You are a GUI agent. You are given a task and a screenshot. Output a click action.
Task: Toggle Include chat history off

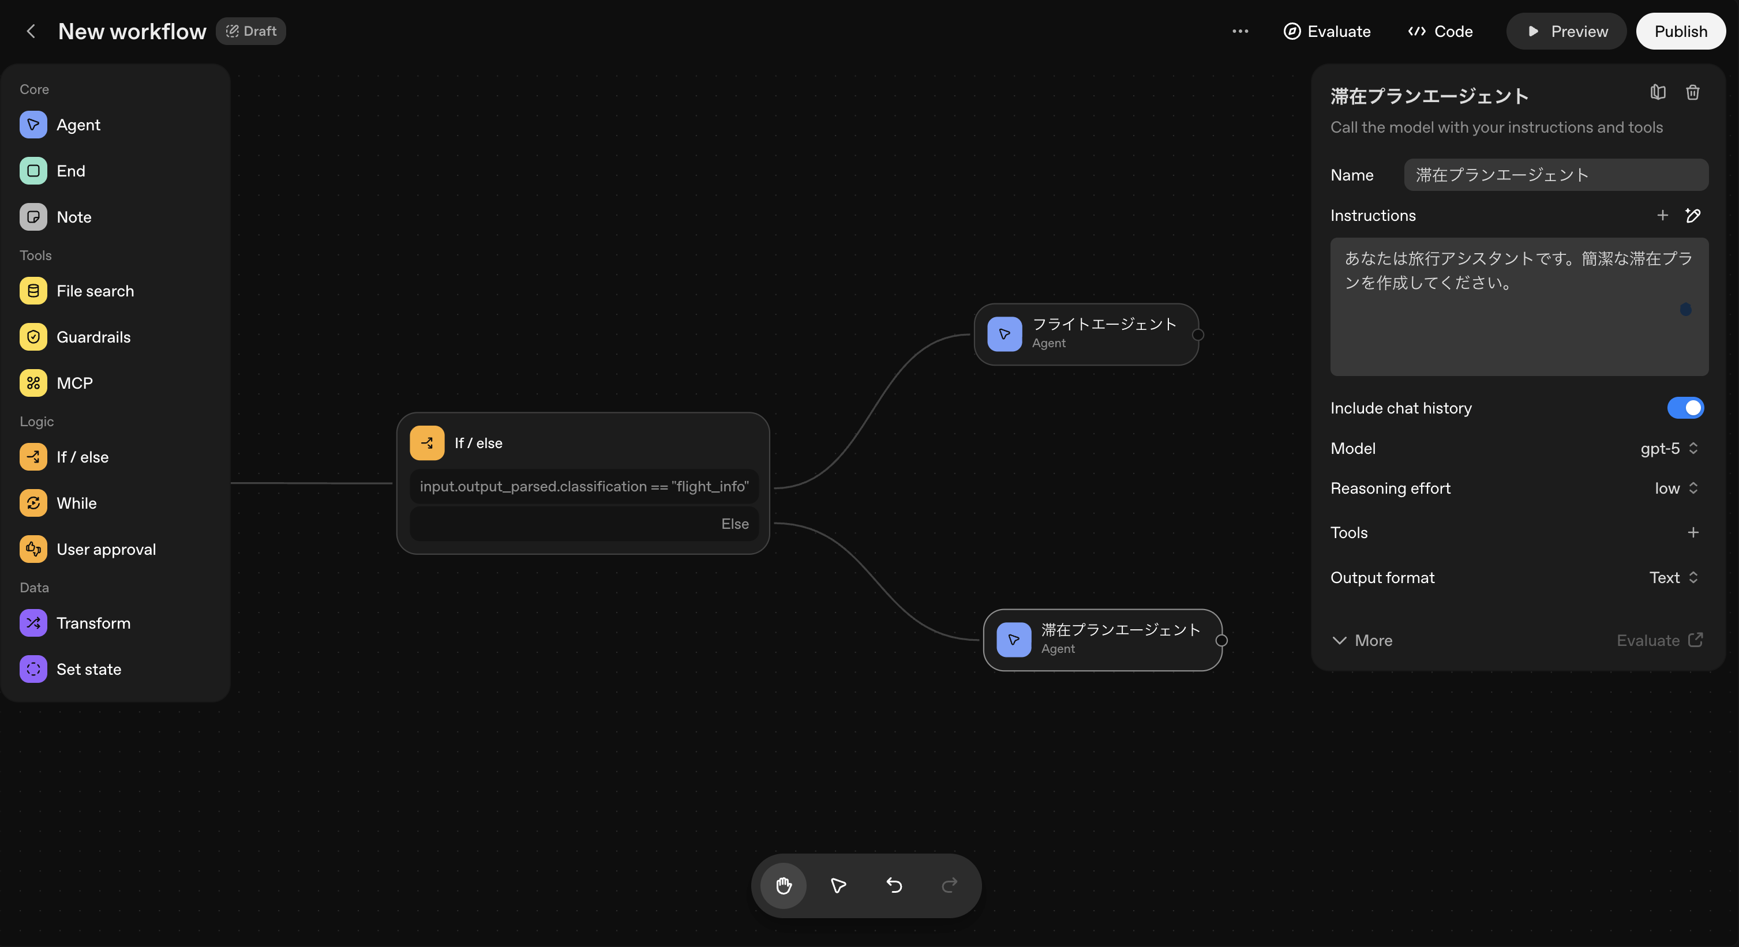coord(1685,408)
